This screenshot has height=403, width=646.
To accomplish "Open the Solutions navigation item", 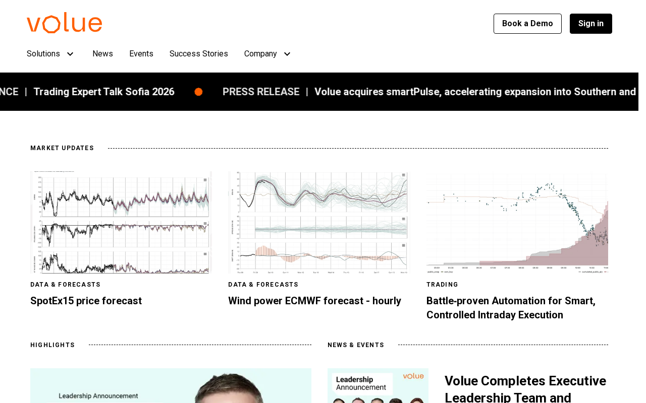I will [43, 54].
